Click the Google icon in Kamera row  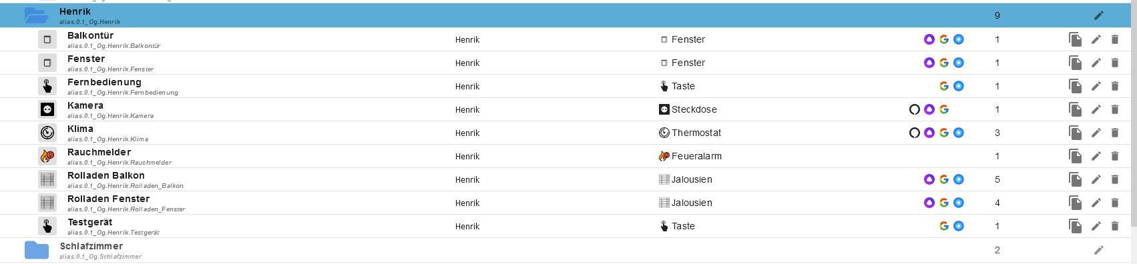(944, 109)
